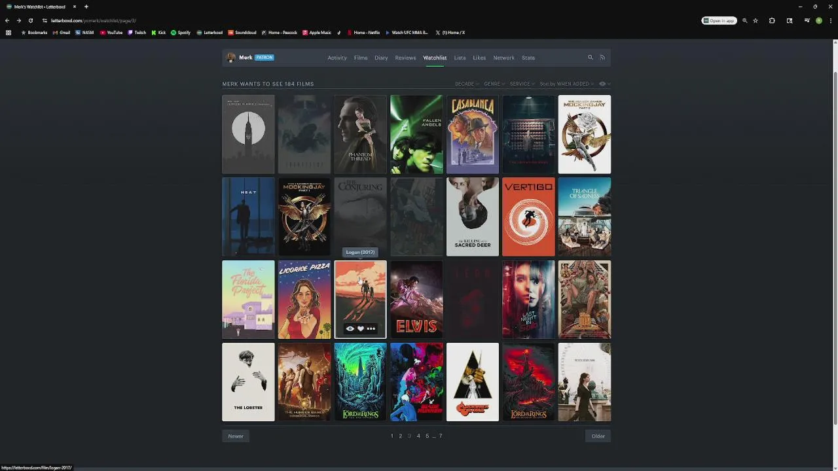Expand the DECADE filter dropdown
This screenshot has width=838, height=471.
click(467, 84)
